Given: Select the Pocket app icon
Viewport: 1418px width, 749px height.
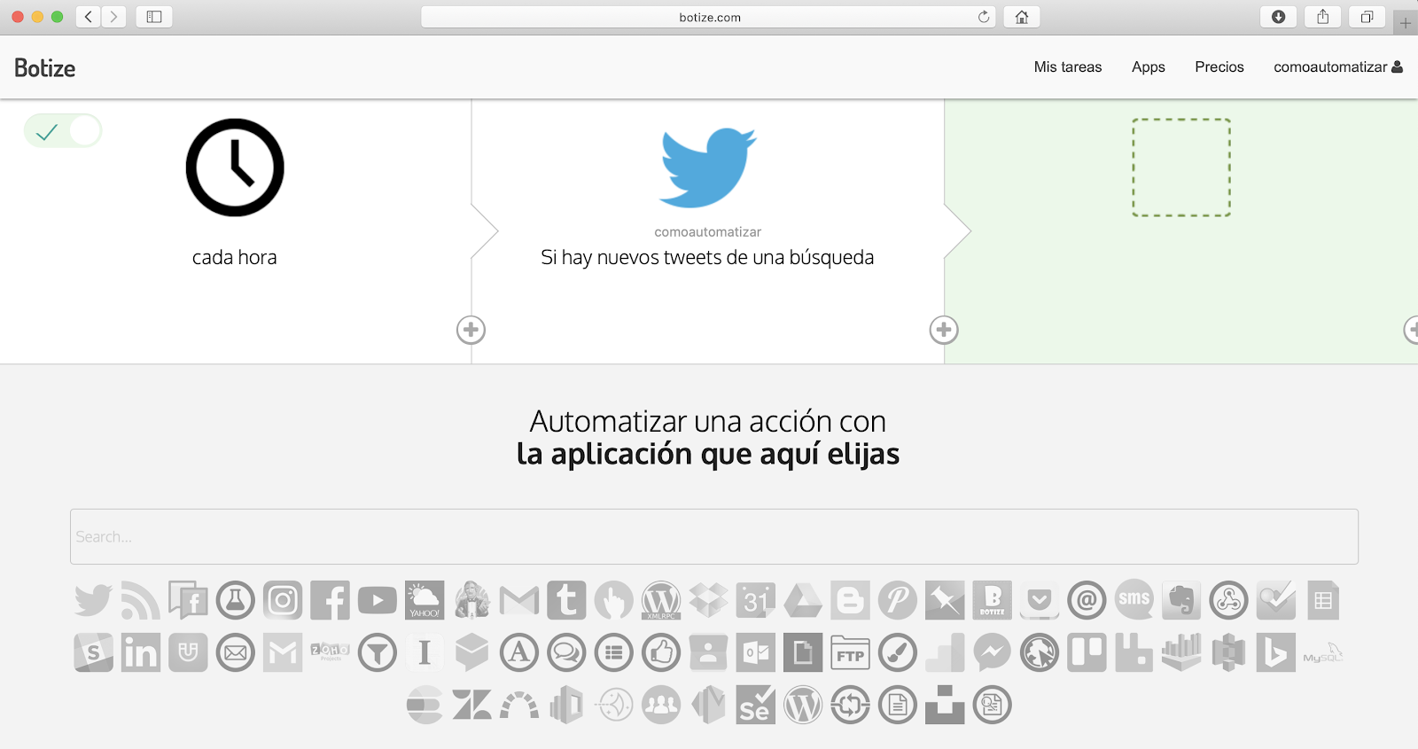Looking at the screenshot, I should [x=1040, y=600].
